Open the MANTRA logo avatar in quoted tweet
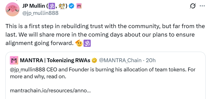This screenshot has width=210, height=99. [x=14, y=60]
